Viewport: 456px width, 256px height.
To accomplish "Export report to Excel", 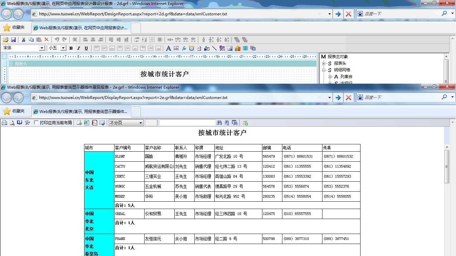I will coord(87,123).
